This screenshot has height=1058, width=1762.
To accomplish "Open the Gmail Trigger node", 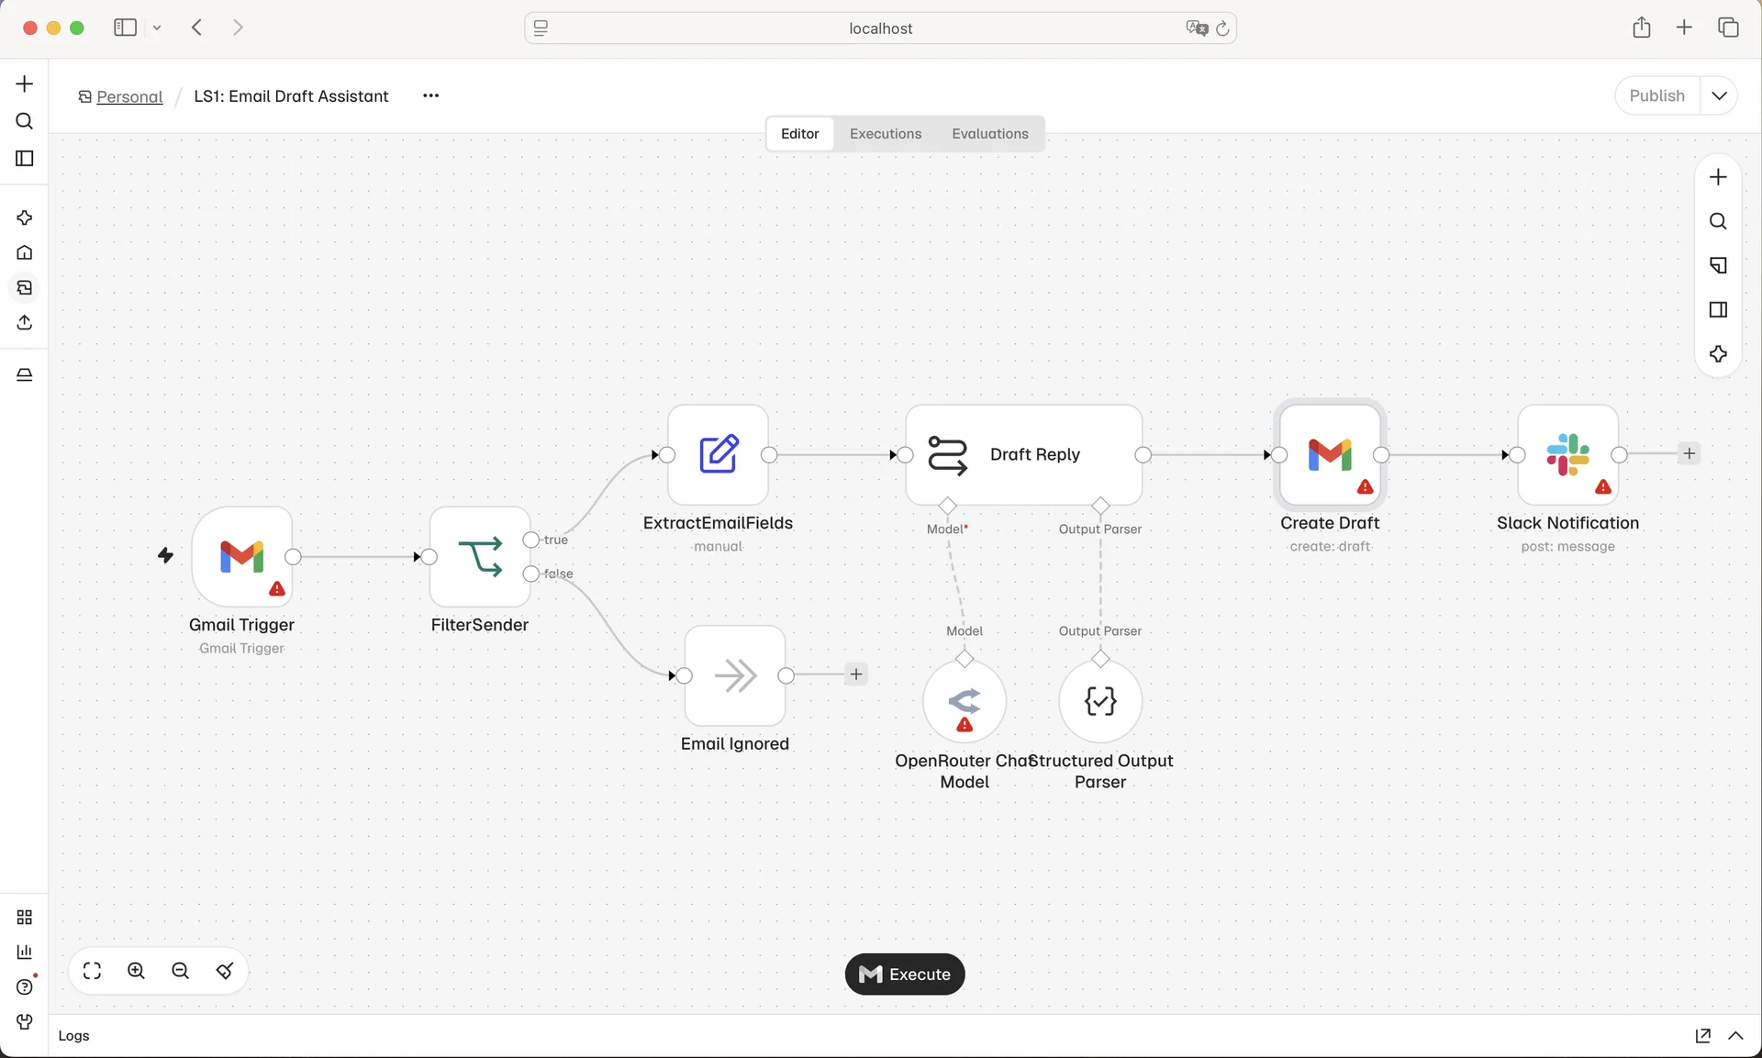I will tap(242, 556).
